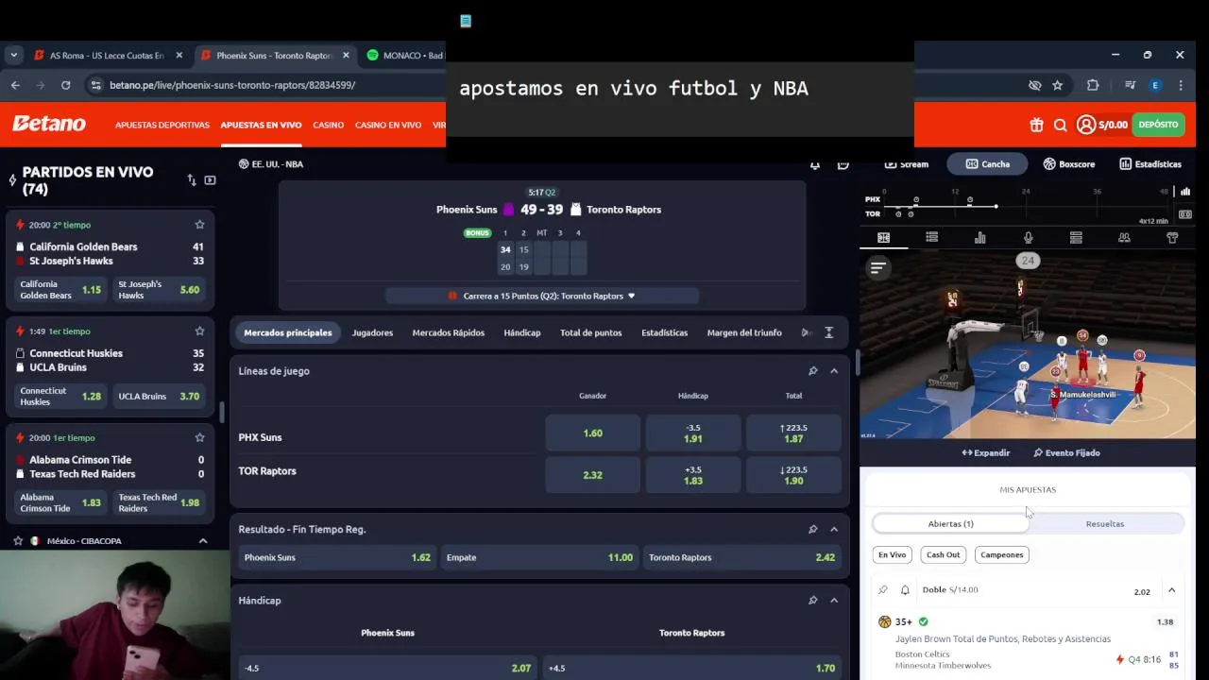Viewport: 1209px width, 680px height.
Task: Pick Toronto Raptors +4.5 at 1.70
Action: tap(692, 668)
